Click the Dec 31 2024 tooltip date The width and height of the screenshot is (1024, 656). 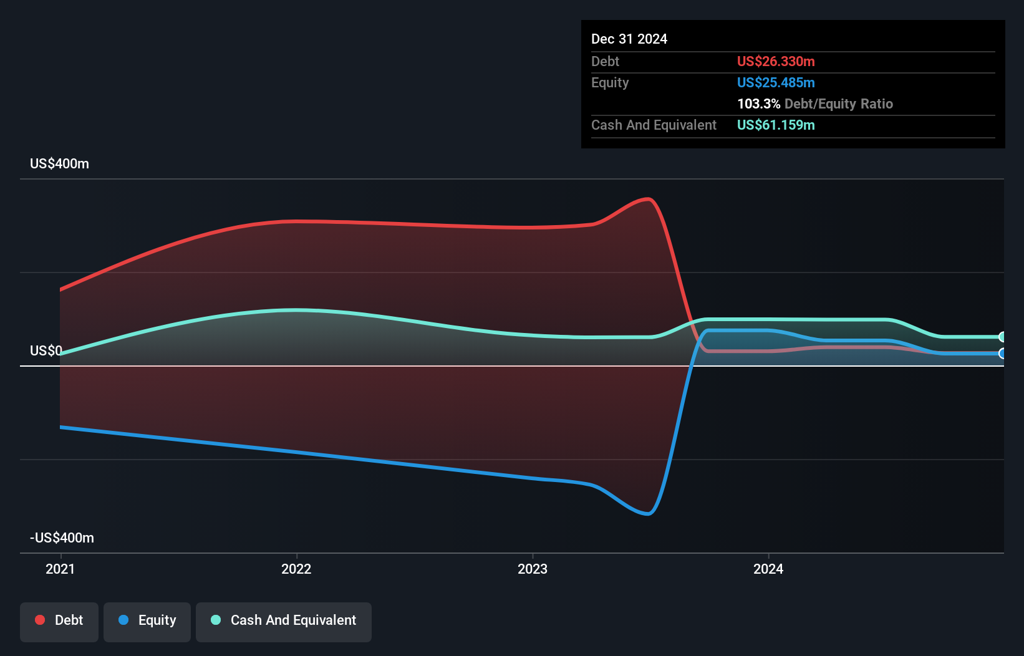629,39
